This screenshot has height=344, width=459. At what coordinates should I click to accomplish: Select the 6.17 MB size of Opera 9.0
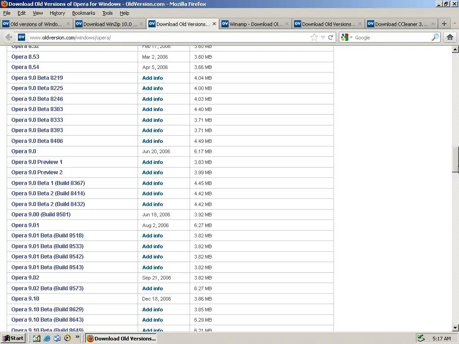click(203, 151)
